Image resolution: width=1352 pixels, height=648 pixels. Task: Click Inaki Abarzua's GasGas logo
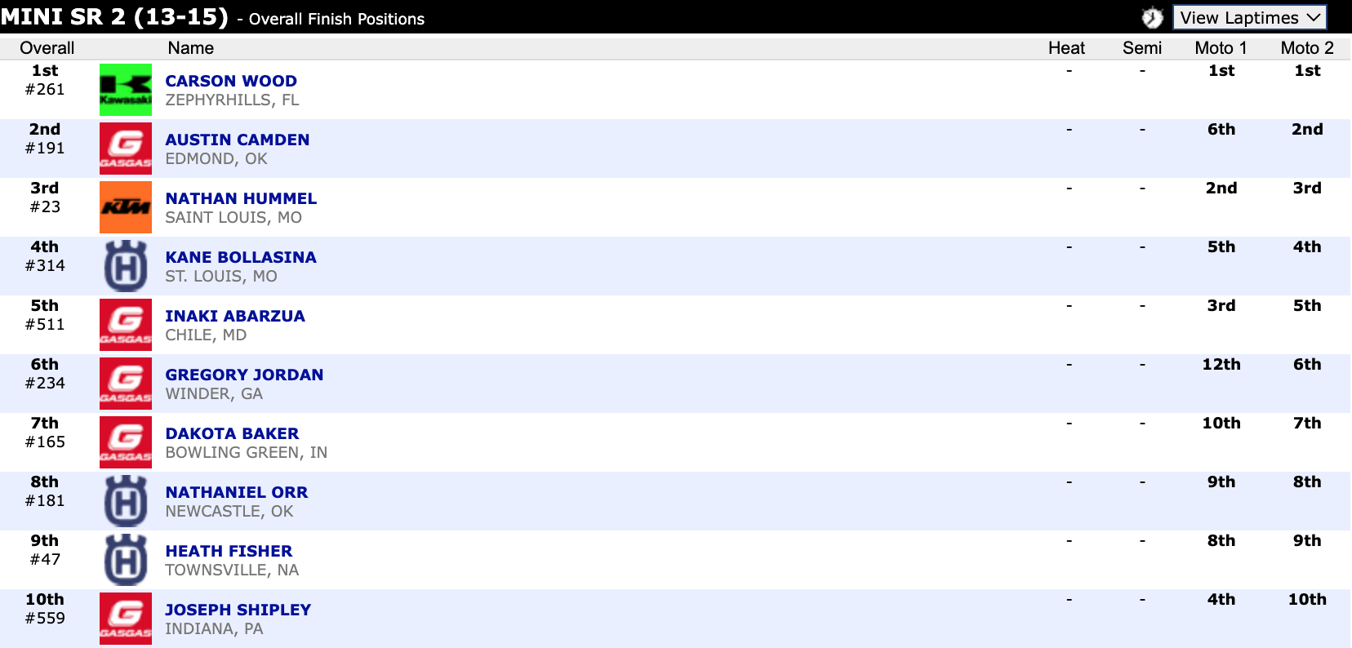click(x=126, y=325)
